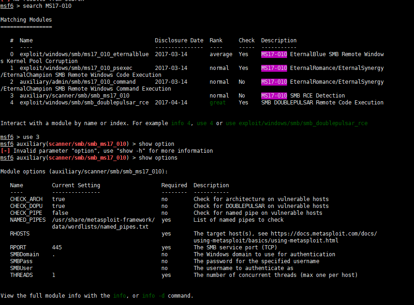Click exploit/windows/smb/smb_doublepulsar_rce in module list
The width and height of the screenshot is (414, 305).
[84, 103]
